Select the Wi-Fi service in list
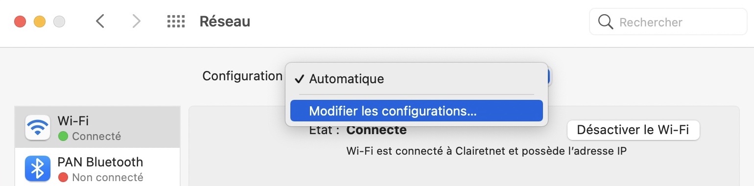 coord(97,127)
